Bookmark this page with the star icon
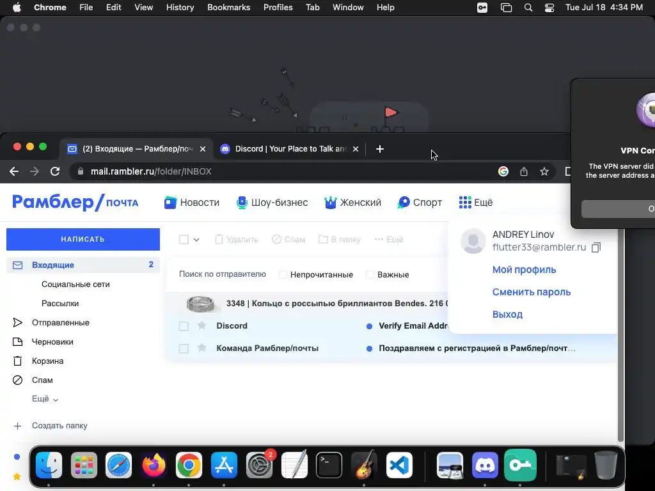This screenshot has height=491, width=655. coord(544,171)
